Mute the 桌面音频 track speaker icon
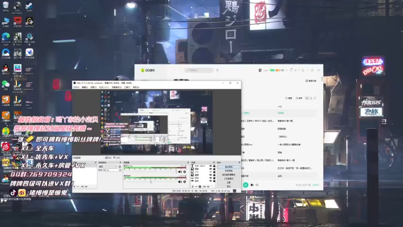Screen dimensions: 403x227 click(180, 182)
